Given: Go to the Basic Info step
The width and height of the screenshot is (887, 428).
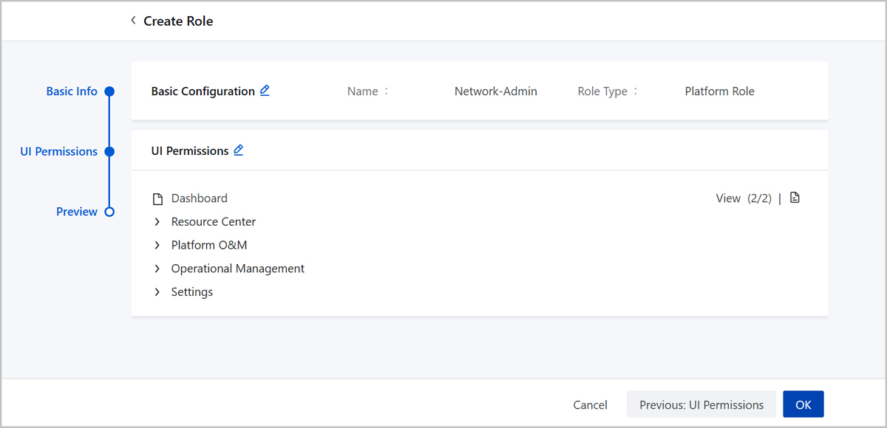Looking at the screenshot, I should 72,92.
